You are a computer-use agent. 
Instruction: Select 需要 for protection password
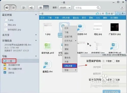point(114,61)
